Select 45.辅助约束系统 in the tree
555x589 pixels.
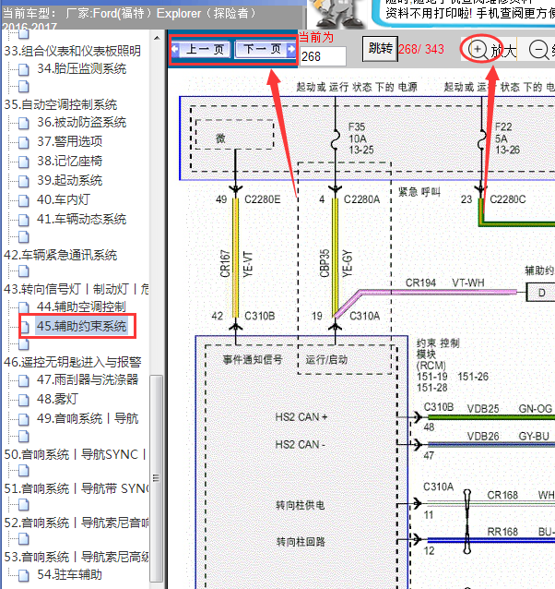[x=81, y=326]
